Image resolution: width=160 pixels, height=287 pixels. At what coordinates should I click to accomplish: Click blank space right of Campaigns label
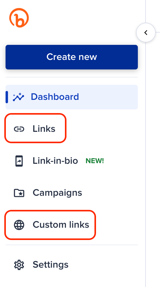(110, 193)
